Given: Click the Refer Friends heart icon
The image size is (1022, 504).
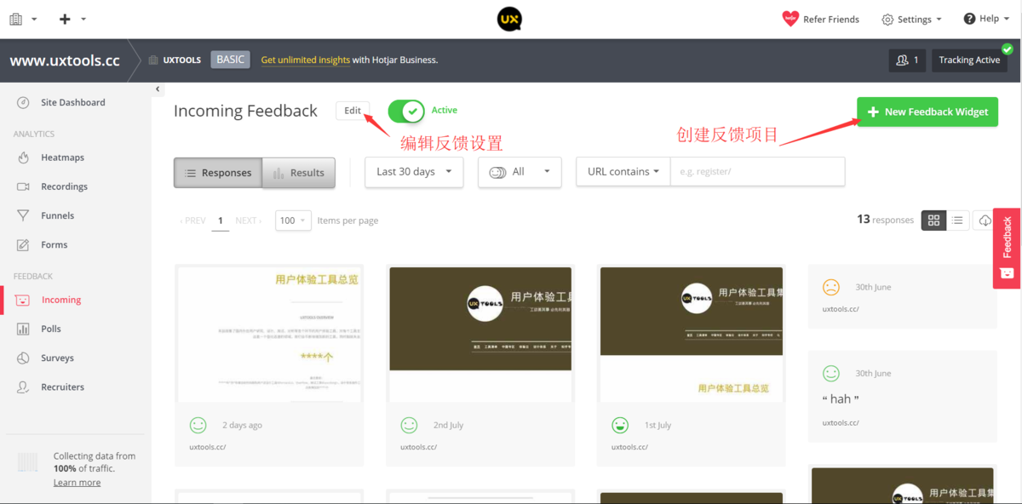Looking at the screenshot, I should 790,19.
